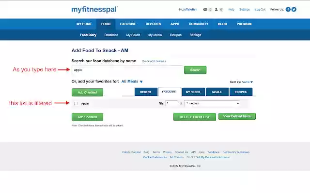Switch to the Meals tab
This screenshot has width=310, height=193.
pos(217,92)
